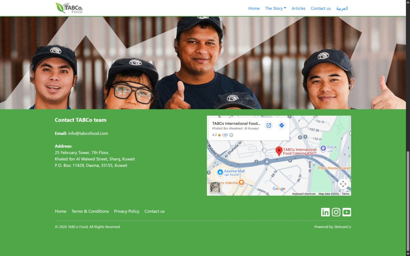Open the map Terms link
The image size is (410, 256).
point(346,194)
